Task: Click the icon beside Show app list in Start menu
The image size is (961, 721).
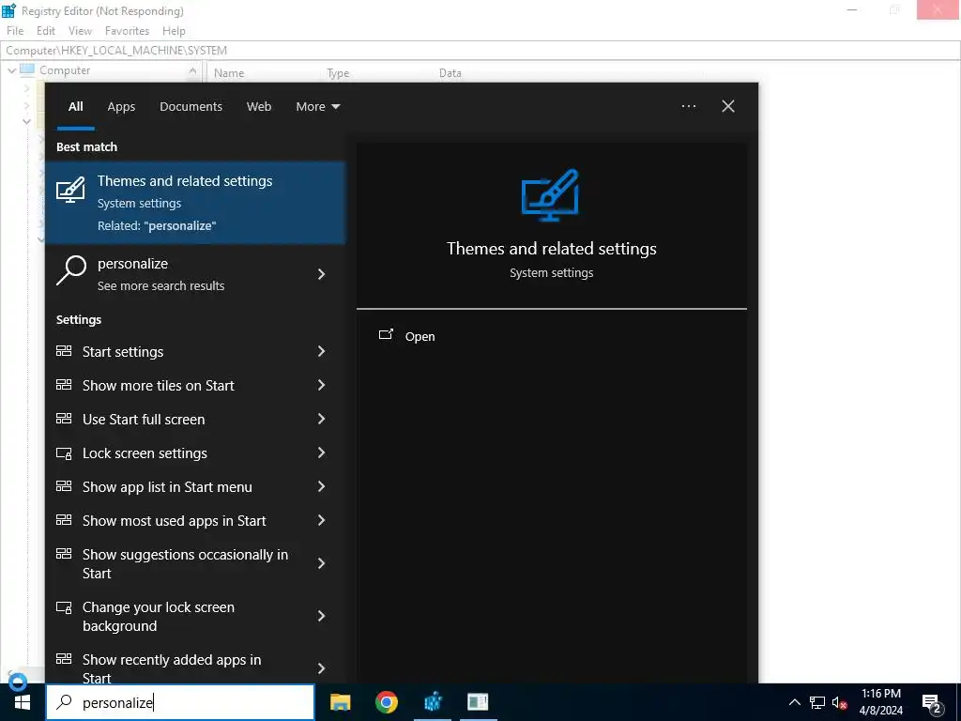Action: coord(64,485)
